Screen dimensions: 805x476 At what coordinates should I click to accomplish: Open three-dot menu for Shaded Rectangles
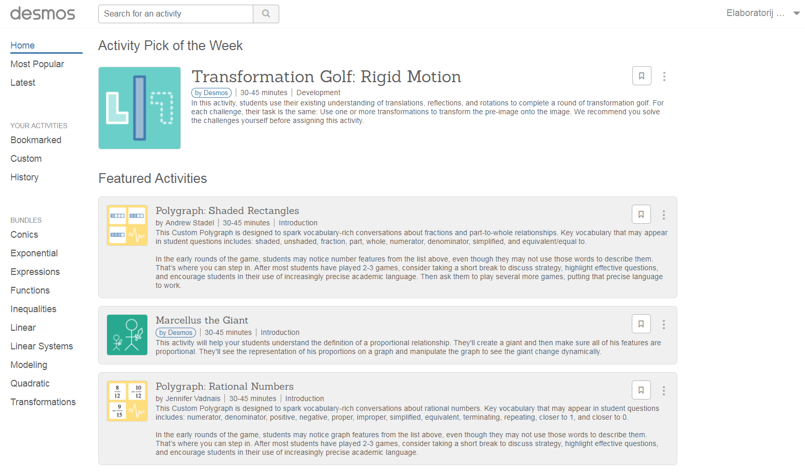(x=663, y=215)
